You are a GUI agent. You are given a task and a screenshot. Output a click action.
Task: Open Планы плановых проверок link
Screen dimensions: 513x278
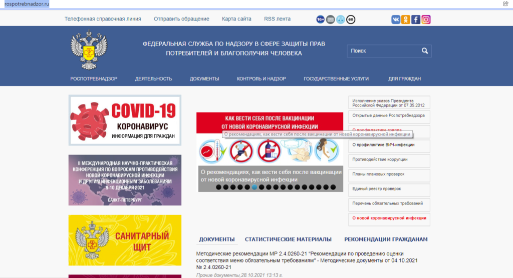(389, 175)
